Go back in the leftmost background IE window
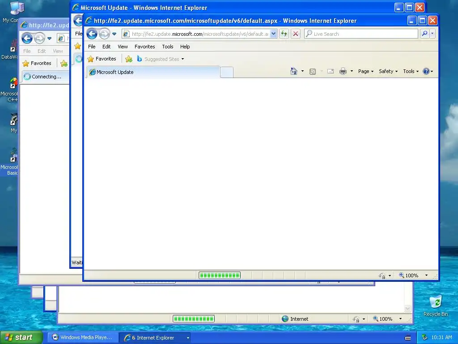 click(27, 38)
